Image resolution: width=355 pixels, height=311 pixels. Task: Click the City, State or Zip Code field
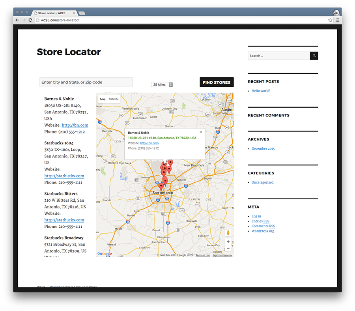point(86,82)
